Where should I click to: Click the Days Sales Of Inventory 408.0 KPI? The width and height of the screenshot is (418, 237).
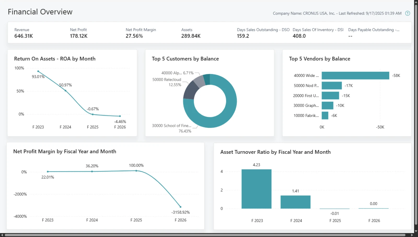pyautogui.click(x=318, y=33)
